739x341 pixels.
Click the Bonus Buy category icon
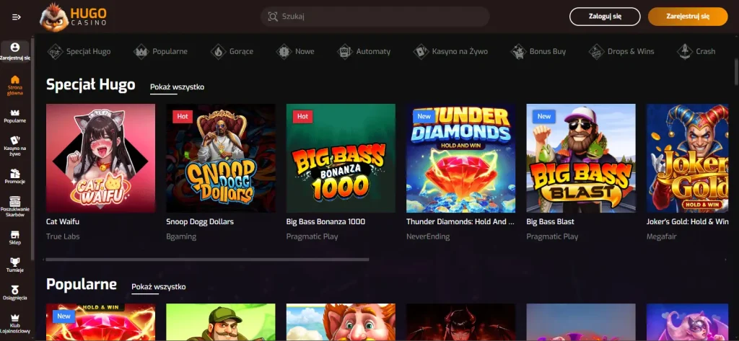(518, 51)
